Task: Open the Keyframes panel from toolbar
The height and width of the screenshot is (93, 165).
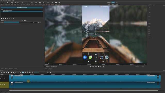Action: click(48, 3)
